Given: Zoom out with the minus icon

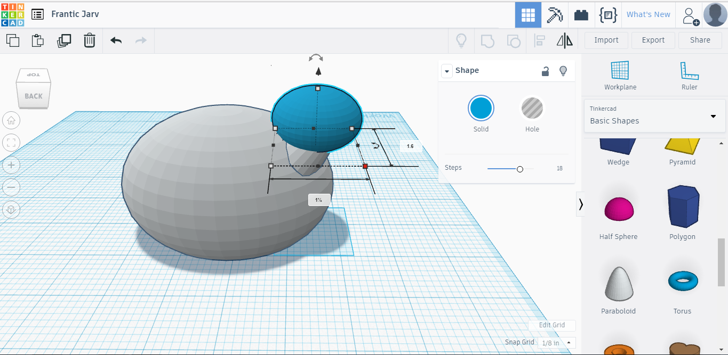Looking at the screenshot, I should point(11,187).
